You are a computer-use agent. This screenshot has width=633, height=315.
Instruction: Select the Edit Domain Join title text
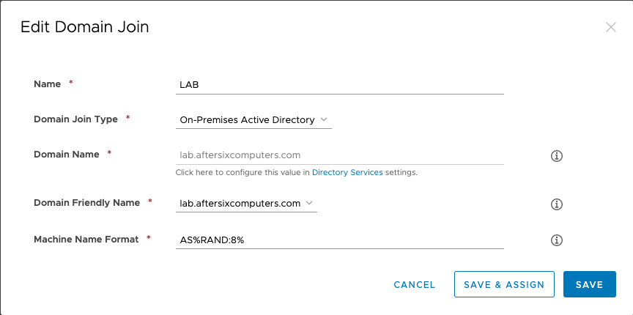85,27
